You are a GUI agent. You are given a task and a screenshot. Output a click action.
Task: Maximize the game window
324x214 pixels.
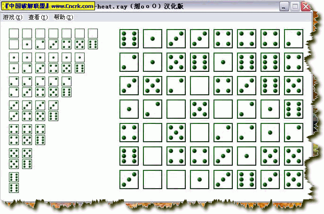pos(295,7)
